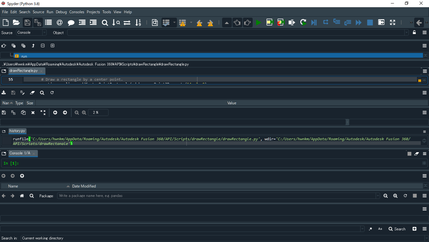Click the green Run file button
Image resolution: width=429 pixels, height=242 pixels.
point(259,22)
